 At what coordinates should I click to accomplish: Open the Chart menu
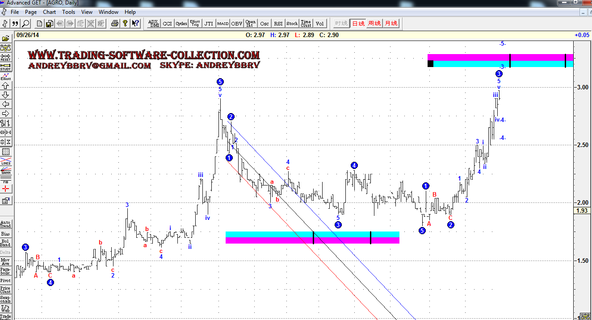tap(49, 12)
